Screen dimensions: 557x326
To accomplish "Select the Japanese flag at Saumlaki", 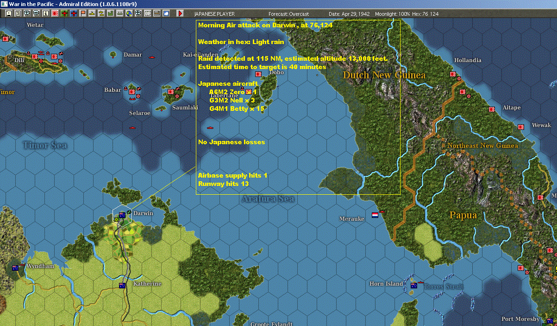I will [x=171, y=92].
